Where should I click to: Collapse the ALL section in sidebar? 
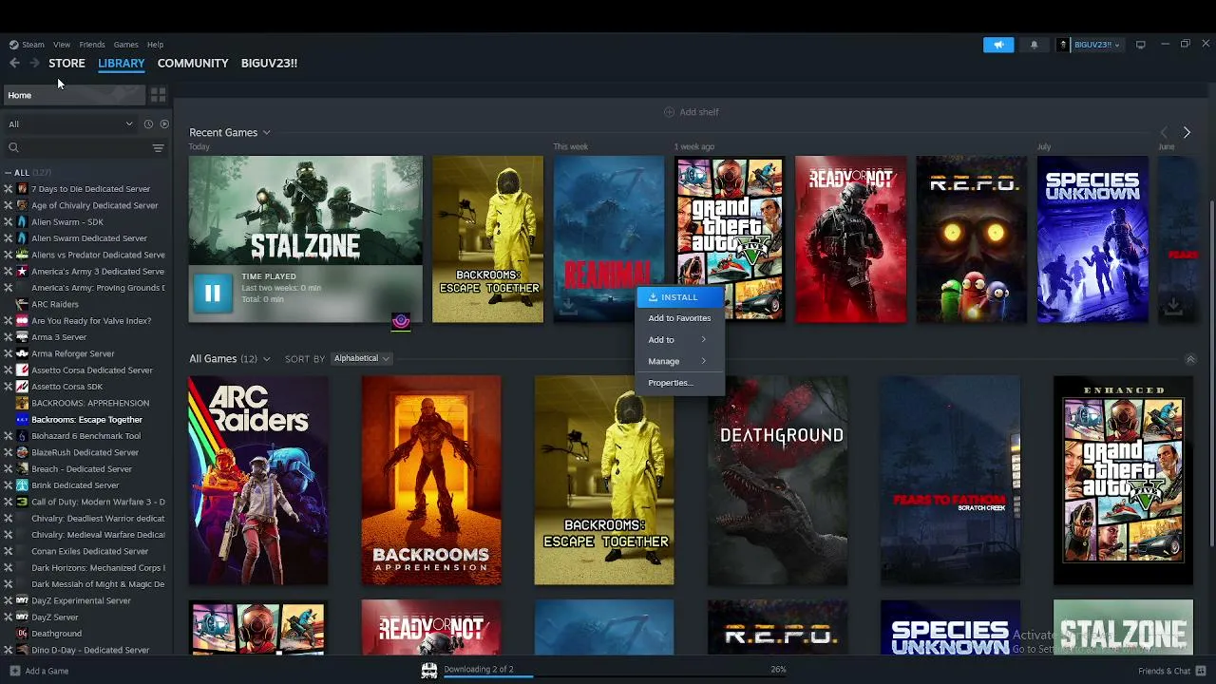pyautogui.click(x=9, y=173)
